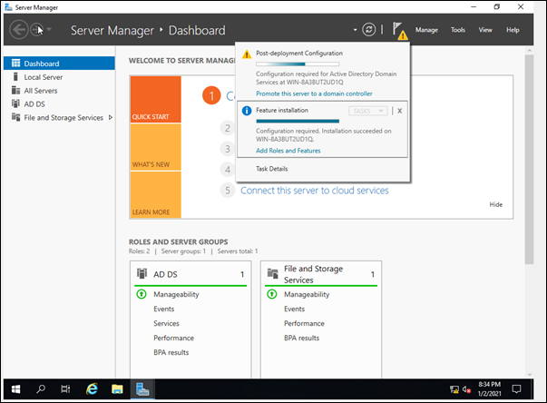Dismiss the Feature installation notification
Screen dimensions: 547x403
tap(400, 111)
